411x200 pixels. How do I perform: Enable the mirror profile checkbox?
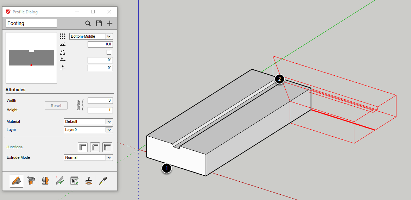[109, 52]
